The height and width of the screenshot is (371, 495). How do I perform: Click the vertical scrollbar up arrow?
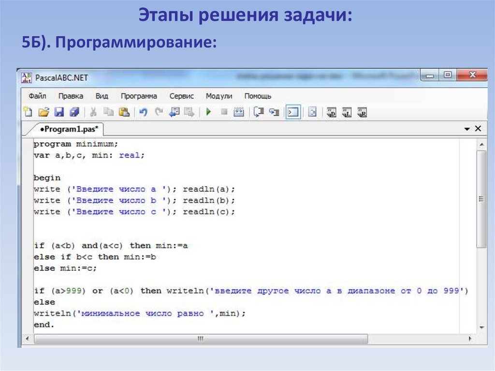[x=482, y=145]
